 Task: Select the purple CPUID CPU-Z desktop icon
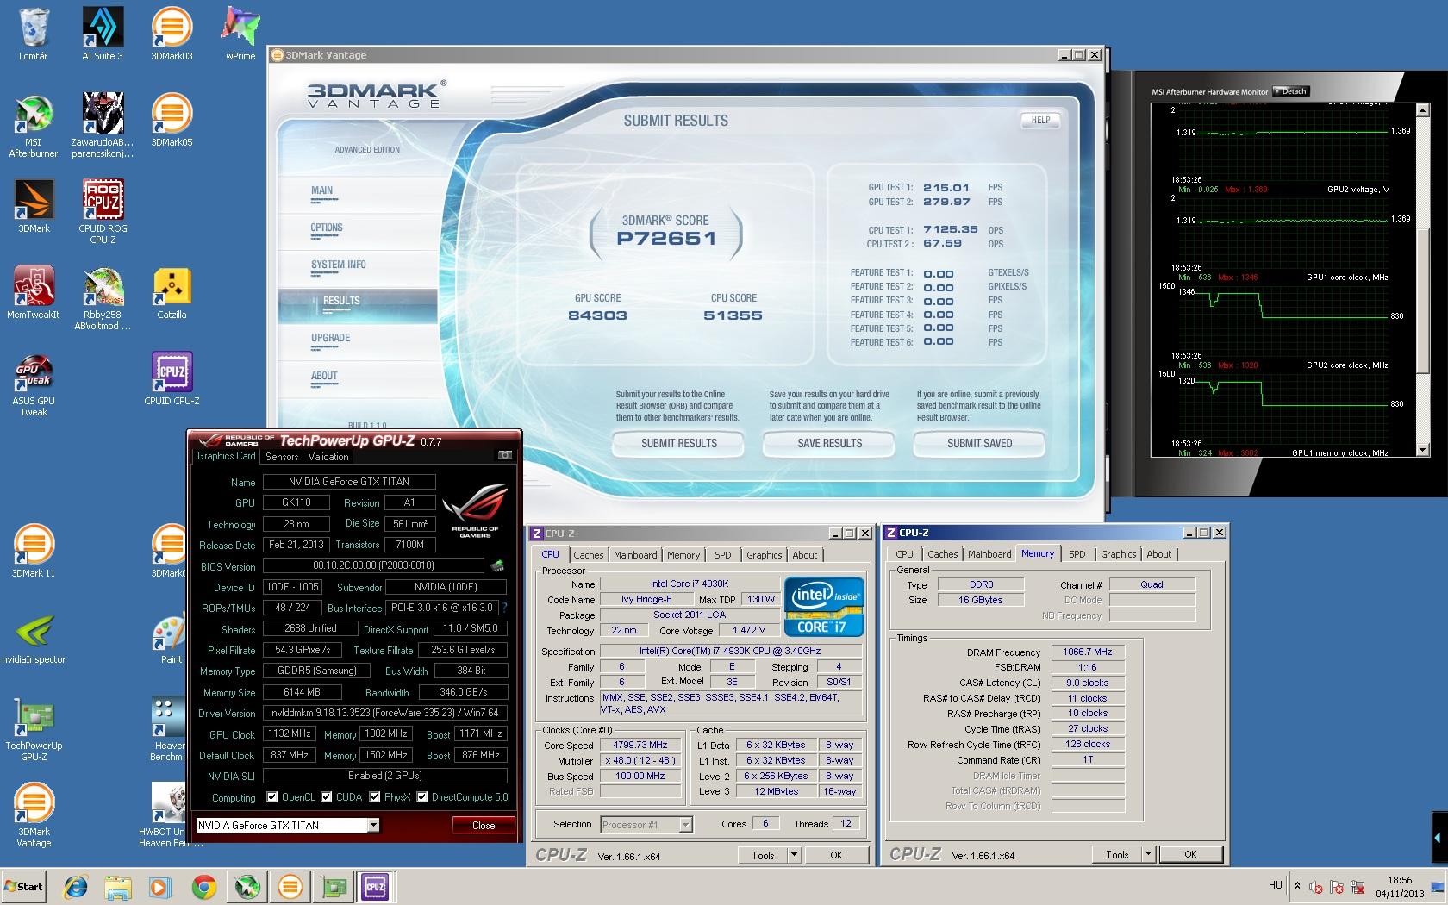[x=172, y=379]
